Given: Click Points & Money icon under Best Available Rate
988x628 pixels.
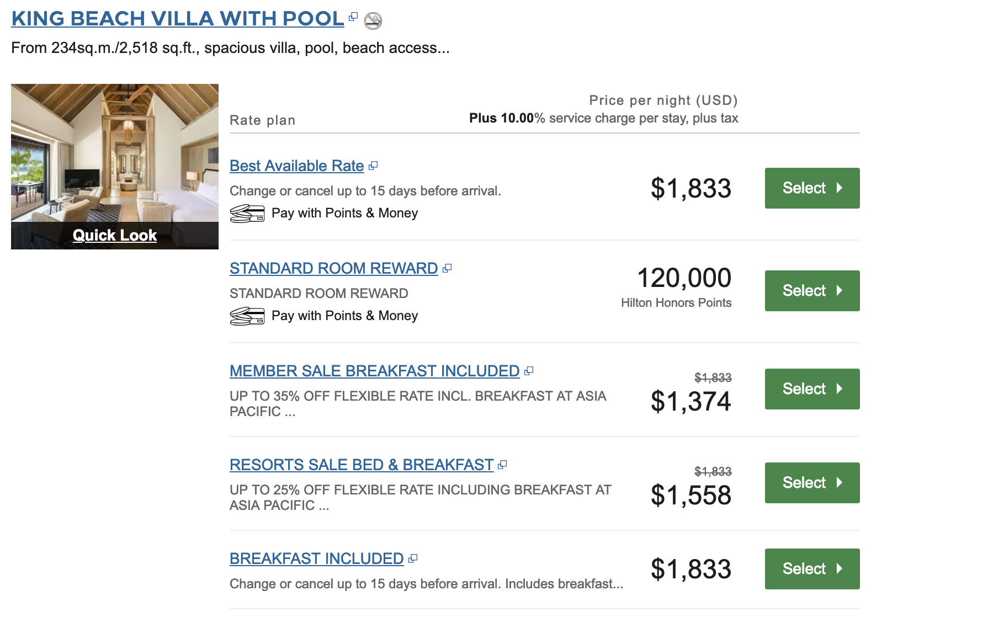Looking at the screenshot, I should coord(247,213).
